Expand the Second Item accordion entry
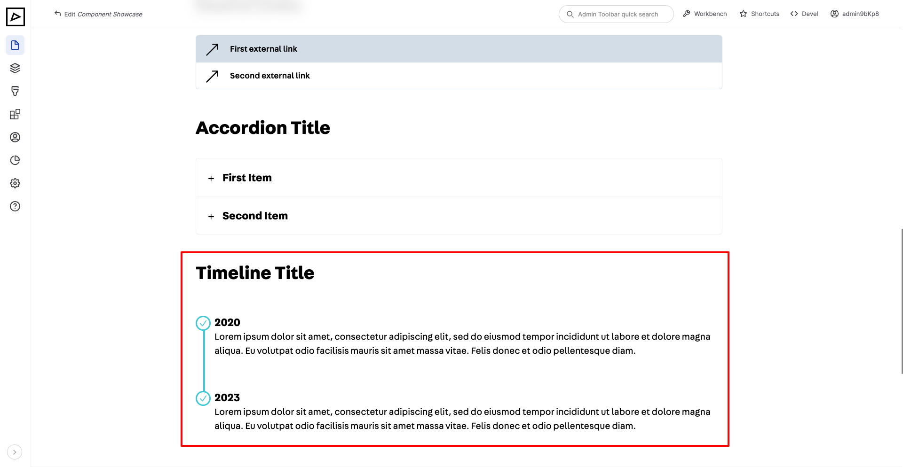 (255, 216)
